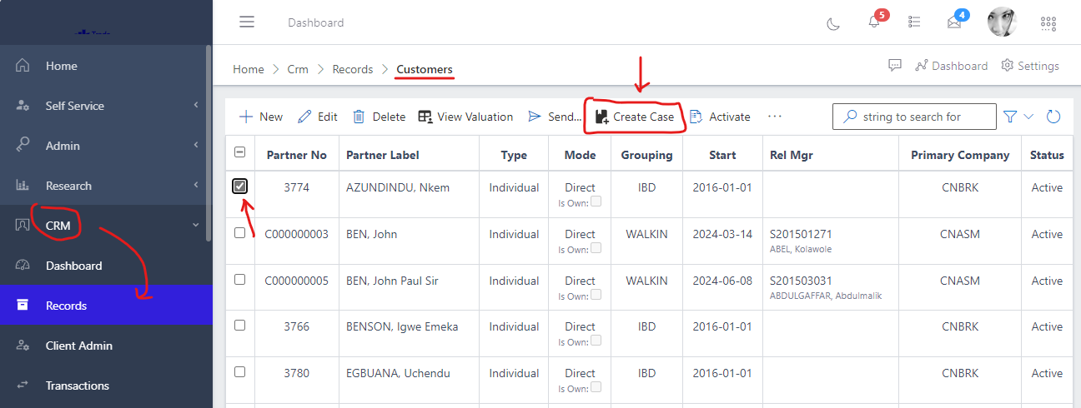Toggle Is Own checkbox for EGBUANA row

pos(596,387)
